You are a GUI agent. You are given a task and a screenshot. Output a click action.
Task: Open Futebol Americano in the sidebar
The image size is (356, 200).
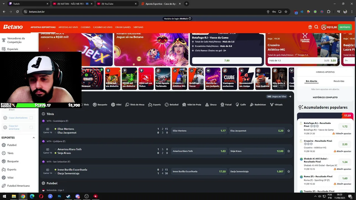coord(18,186)
